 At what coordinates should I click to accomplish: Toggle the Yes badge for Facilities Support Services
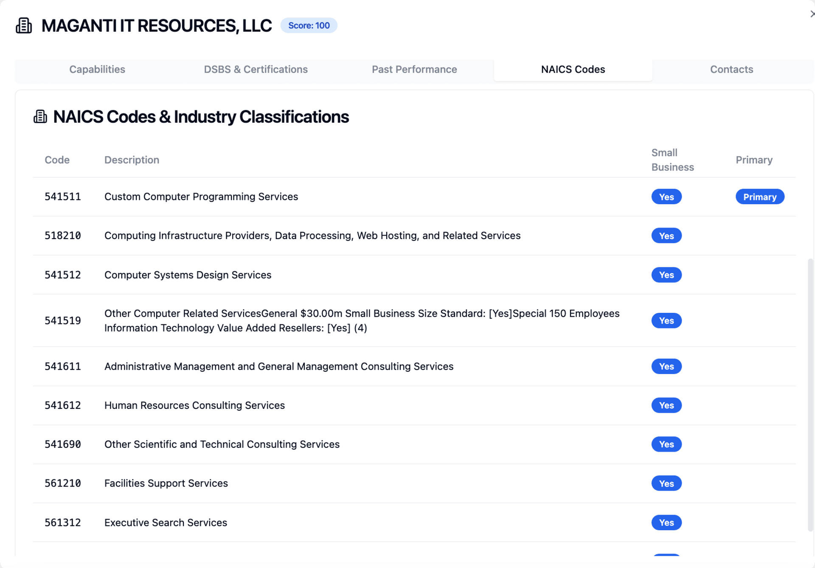[666, 483]
